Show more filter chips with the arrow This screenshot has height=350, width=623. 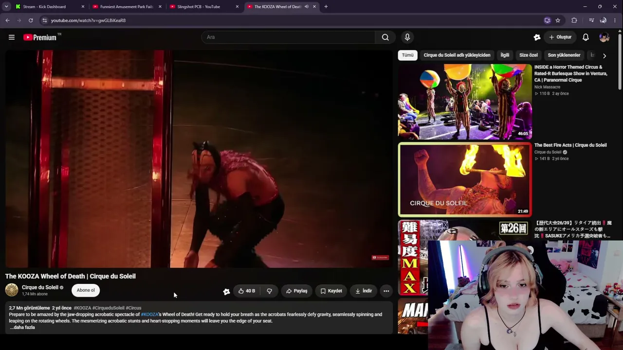click(x=605, y=55)
